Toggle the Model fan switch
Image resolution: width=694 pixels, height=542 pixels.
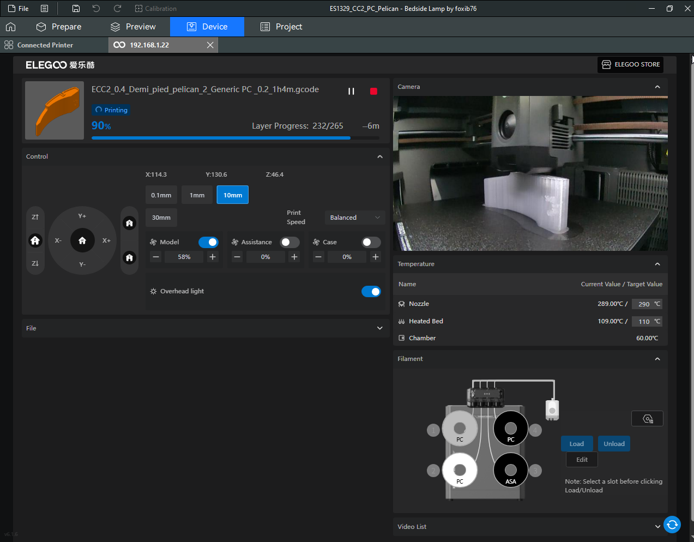click(x=208, y=242)
